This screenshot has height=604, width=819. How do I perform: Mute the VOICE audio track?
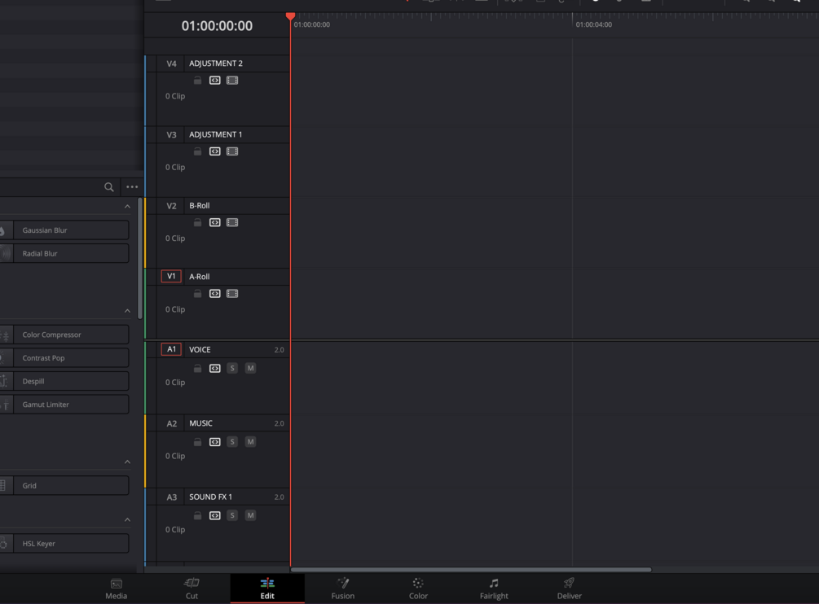(250, 368)
